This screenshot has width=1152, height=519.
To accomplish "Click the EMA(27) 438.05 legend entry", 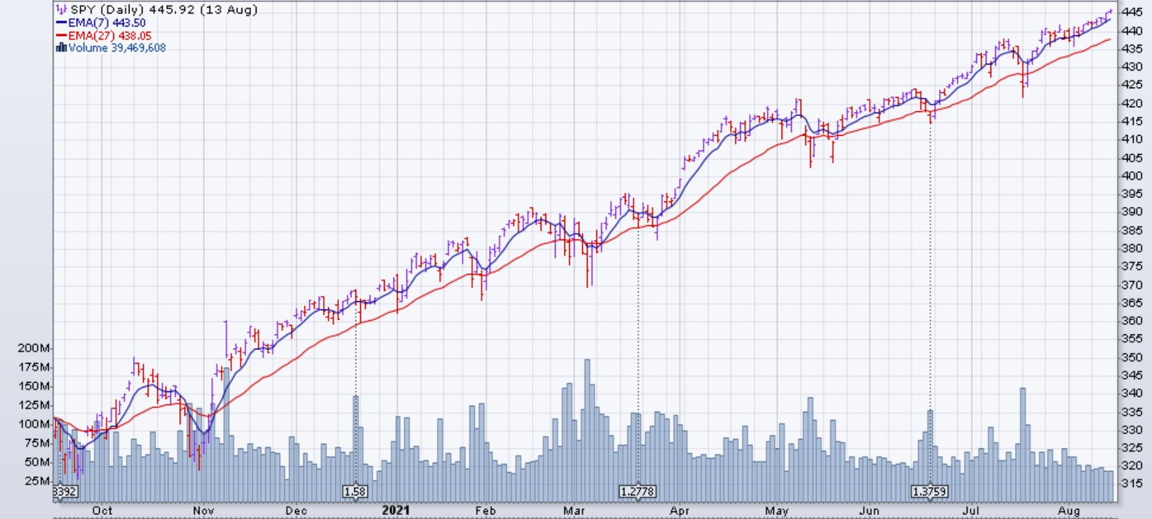I will pyautogui.click(x=110, y=36).
